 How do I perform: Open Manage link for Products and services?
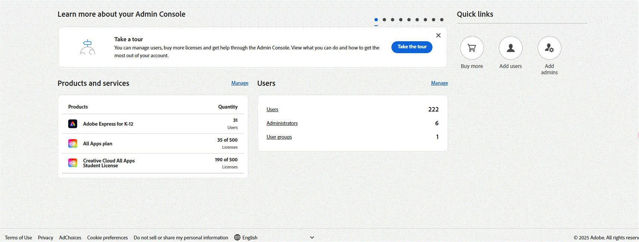(240, 83)
